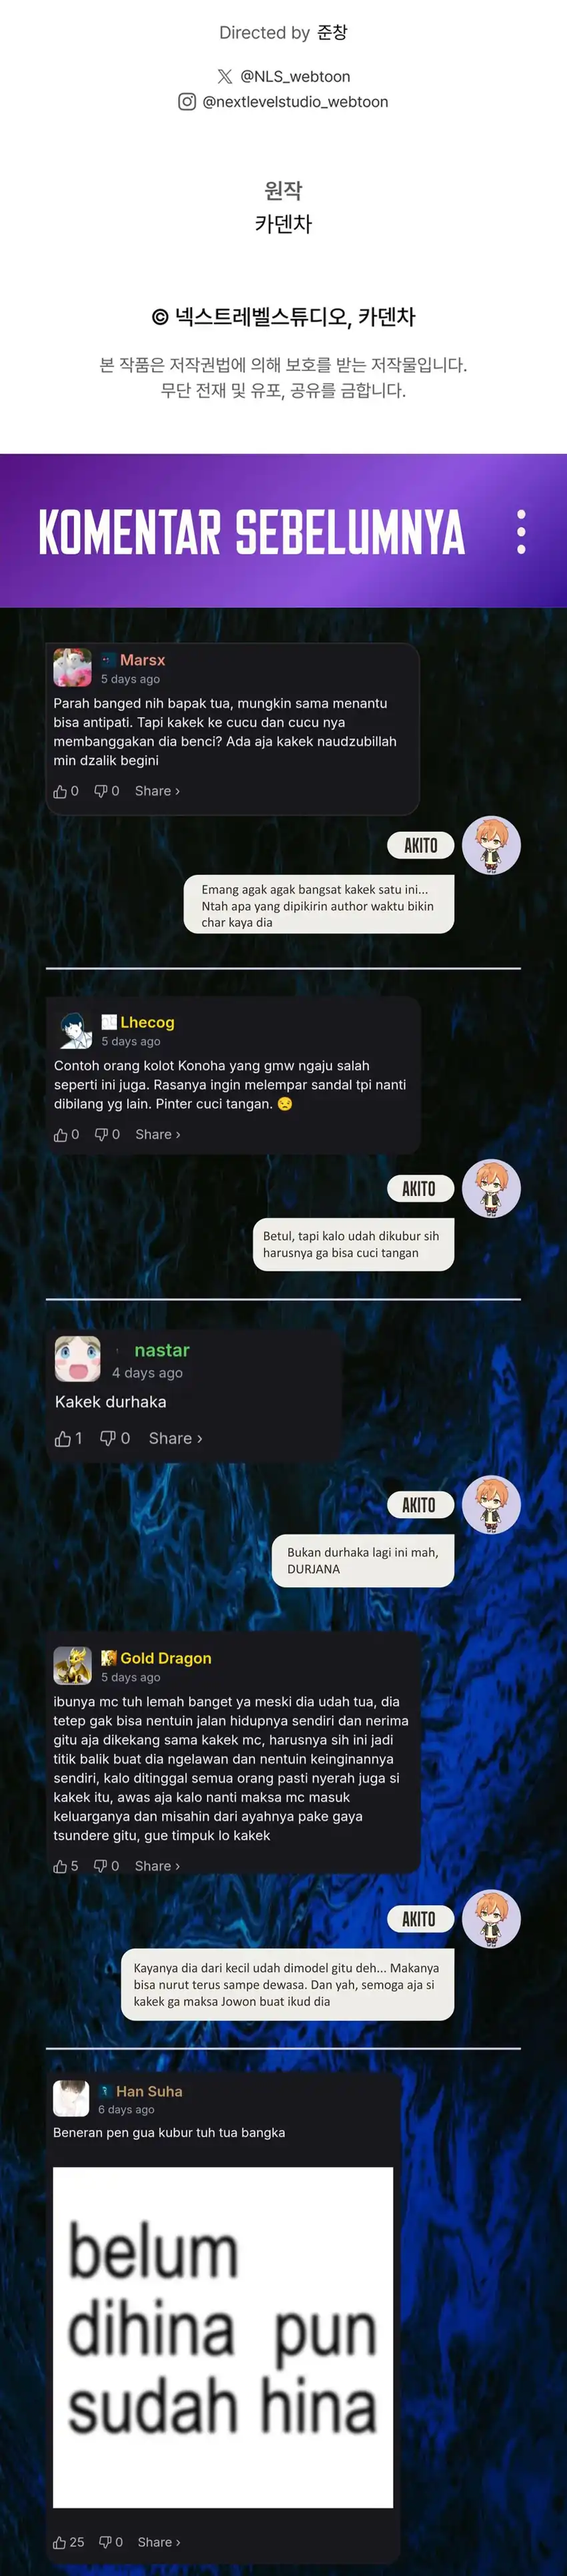Open Lhecog's user profile name

147,1022
